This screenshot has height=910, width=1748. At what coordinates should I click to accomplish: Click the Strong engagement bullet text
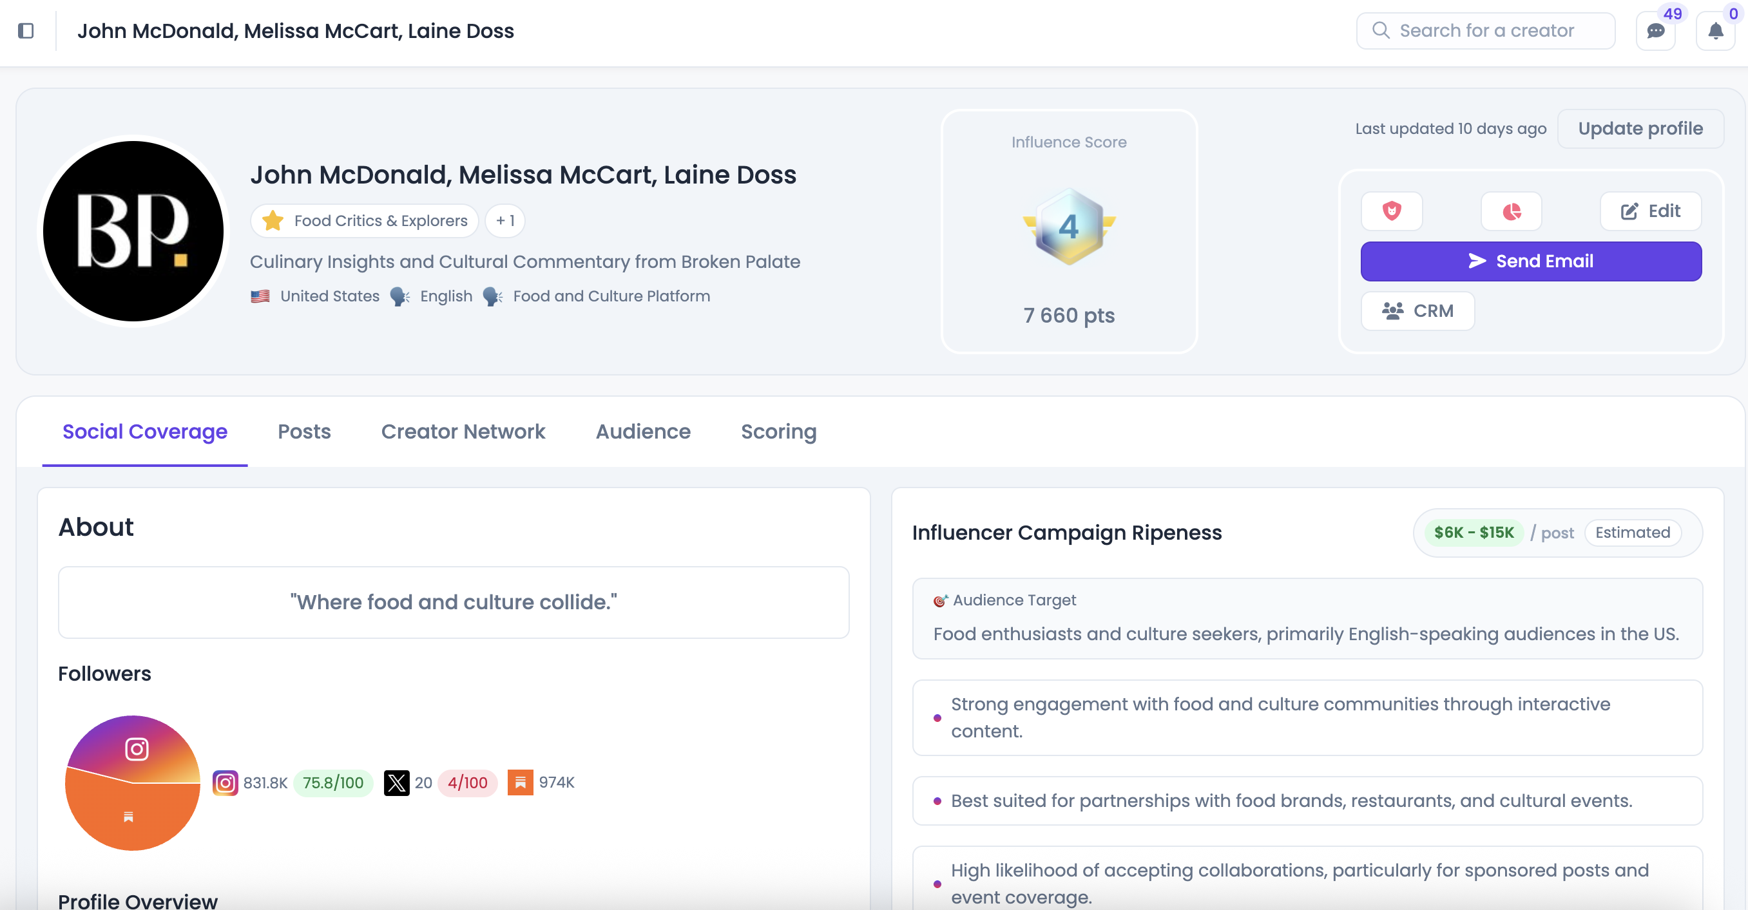[1280, 717]
